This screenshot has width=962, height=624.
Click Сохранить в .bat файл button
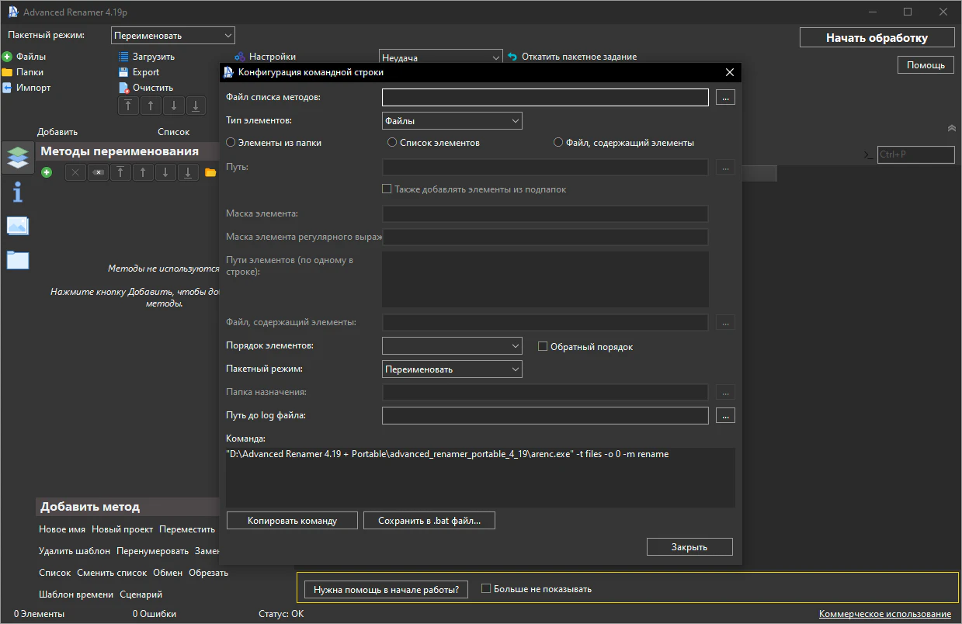429,521
